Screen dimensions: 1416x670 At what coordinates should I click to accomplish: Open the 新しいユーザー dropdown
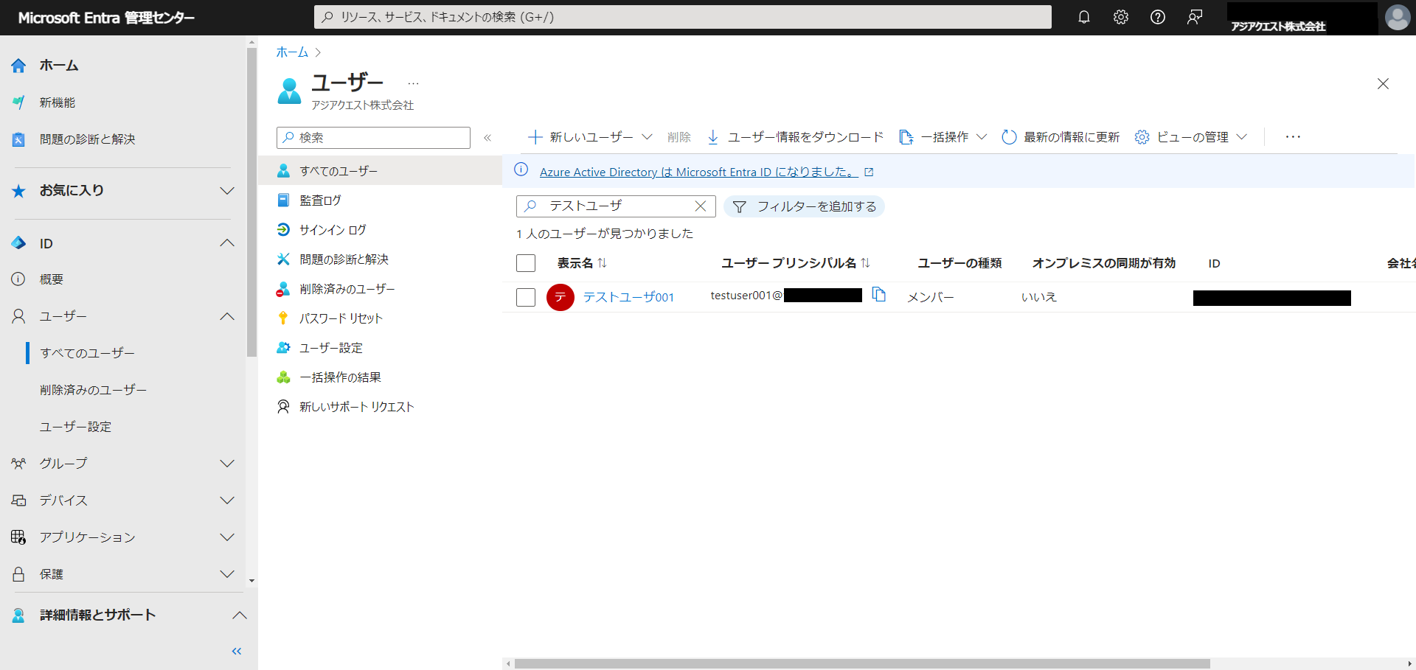[590, 137]
